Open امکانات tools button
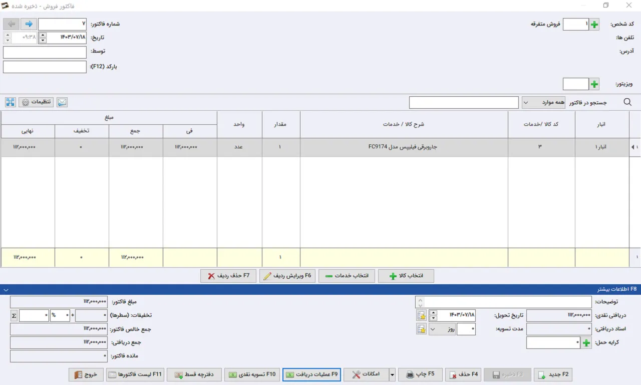This screenshot has height=385, width=641. coord(366,374)
